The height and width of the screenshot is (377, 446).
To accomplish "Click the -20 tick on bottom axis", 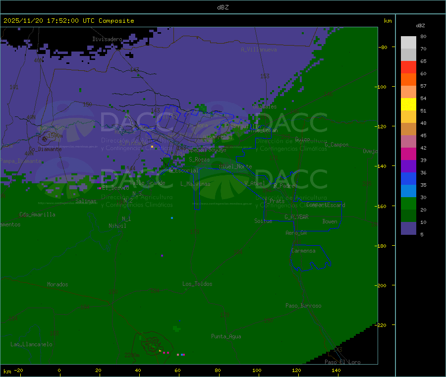I will [18, 370].
